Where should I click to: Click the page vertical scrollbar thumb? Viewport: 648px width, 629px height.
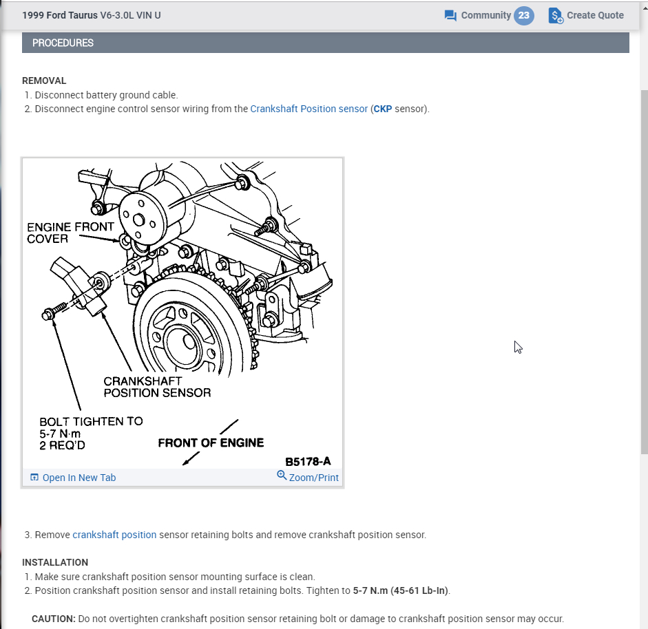pos(644,270)
